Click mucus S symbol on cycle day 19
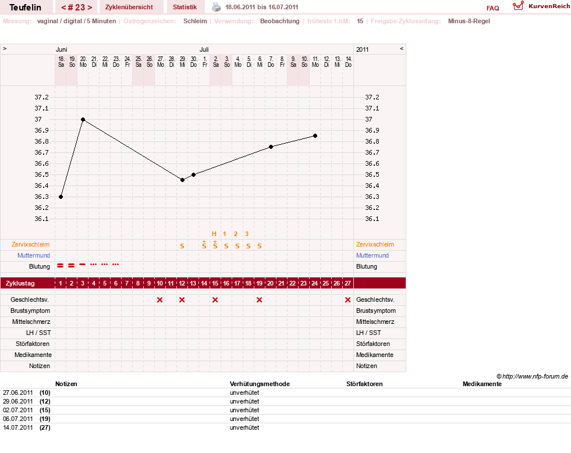The height and width of the screenshot is (453, 571). pos(259,246)
